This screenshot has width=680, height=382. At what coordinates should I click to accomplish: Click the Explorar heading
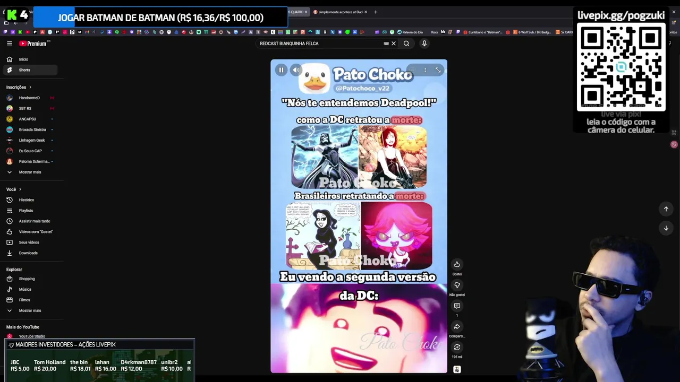pos(14,270)
